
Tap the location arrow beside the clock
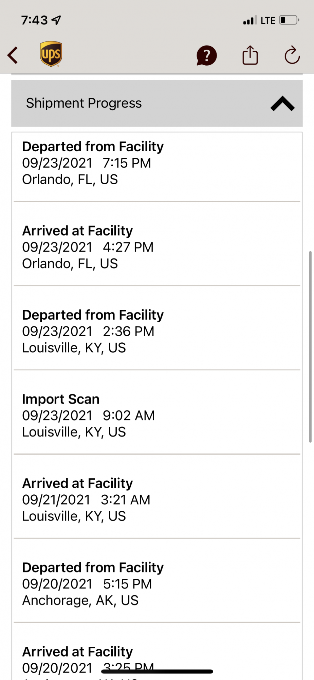(x=56, y=20)
